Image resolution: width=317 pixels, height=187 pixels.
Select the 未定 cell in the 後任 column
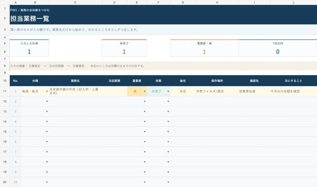[x=183, y=91]
